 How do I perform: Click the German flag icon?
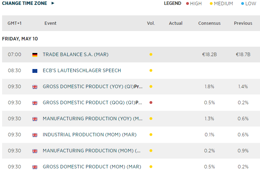click(x=35, y=55)
